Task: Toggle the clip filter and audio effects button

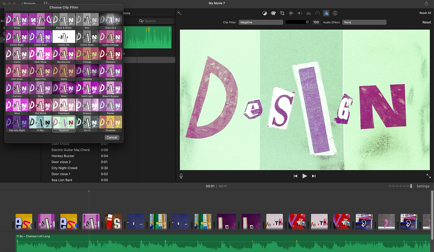Action: tap(326, 13)
